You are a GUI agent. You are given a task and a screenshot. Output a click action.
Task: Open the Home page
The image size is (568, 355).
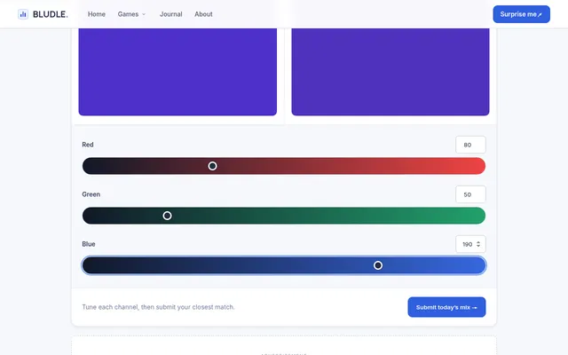(x=97, y=14)
